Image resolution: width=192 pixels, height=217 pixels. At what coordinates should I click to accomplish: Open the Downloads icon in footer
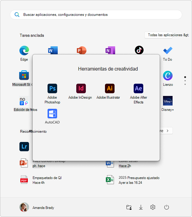coord(141,207)
